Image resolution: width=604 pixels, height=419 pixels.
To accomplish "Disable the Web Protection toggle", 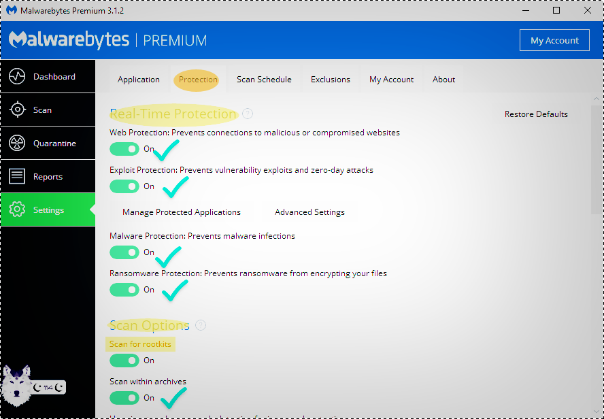I will tap(124, 149).
